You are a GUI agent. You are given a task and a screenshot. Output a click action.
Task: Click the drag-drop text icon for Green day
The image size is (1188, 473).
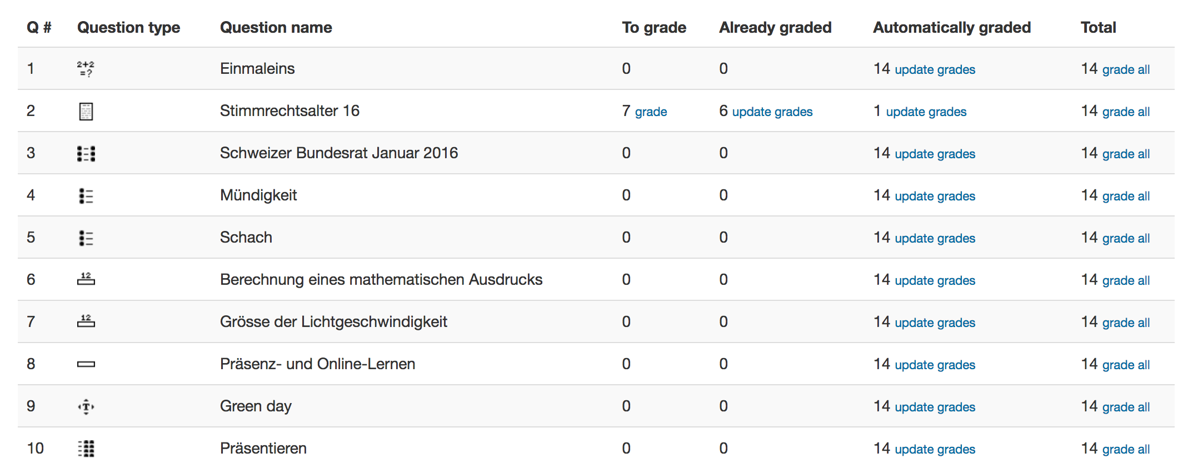[86, 406]
